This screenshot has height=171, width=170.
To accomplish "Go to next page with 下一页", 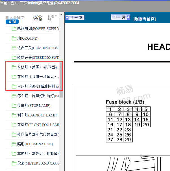I will click(120, 17).
